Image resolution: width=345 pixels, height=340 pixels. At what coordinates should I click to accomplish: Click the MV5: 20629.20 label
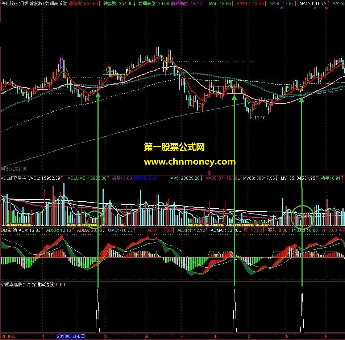185,178
